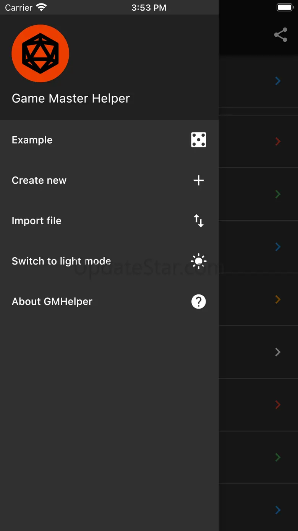298x531 pixels.
Task: Tap the Game Master Helper title
Action: [71, 98]
